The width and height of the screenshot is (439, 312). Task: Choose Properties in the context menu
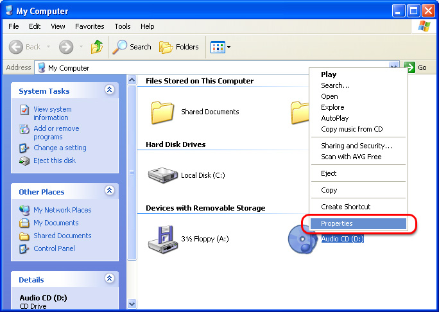(x=358, y=223)
